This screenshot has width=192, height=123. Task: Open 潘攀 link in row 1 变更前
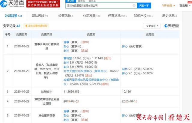coord(66,42)
